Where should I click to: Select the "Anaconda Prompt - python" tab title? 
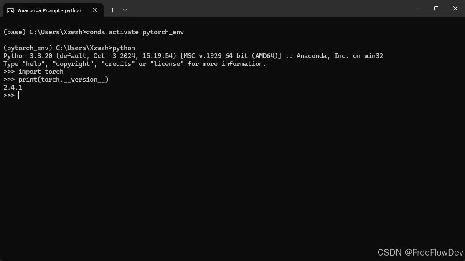pos(49,10)
